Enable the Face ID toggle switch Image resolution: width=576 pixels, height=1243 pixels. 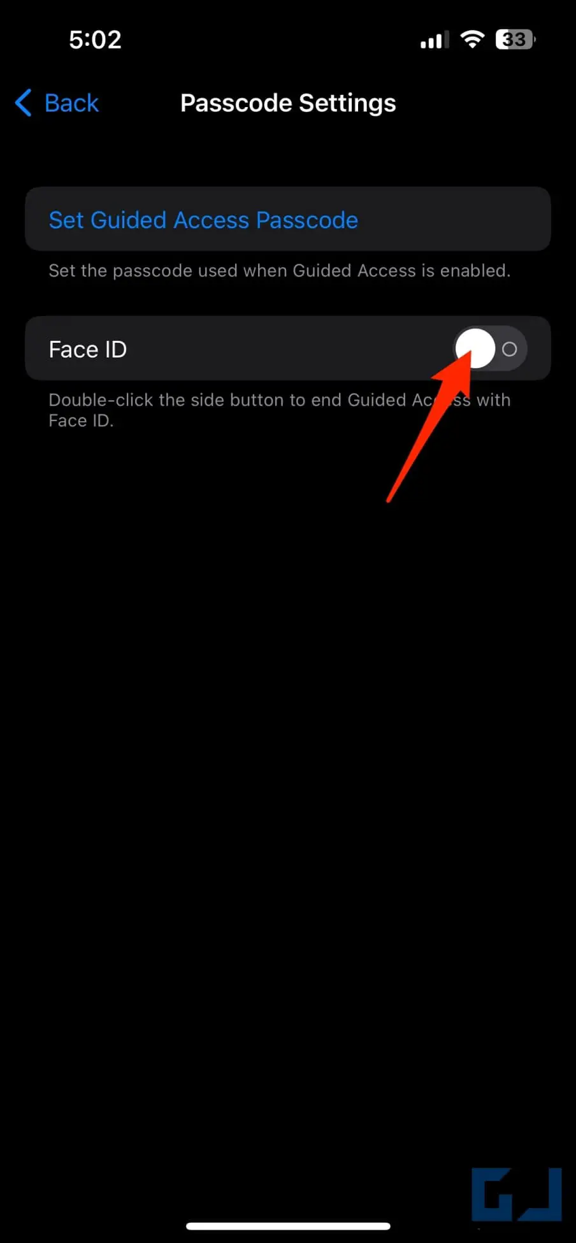coord(491,348)
